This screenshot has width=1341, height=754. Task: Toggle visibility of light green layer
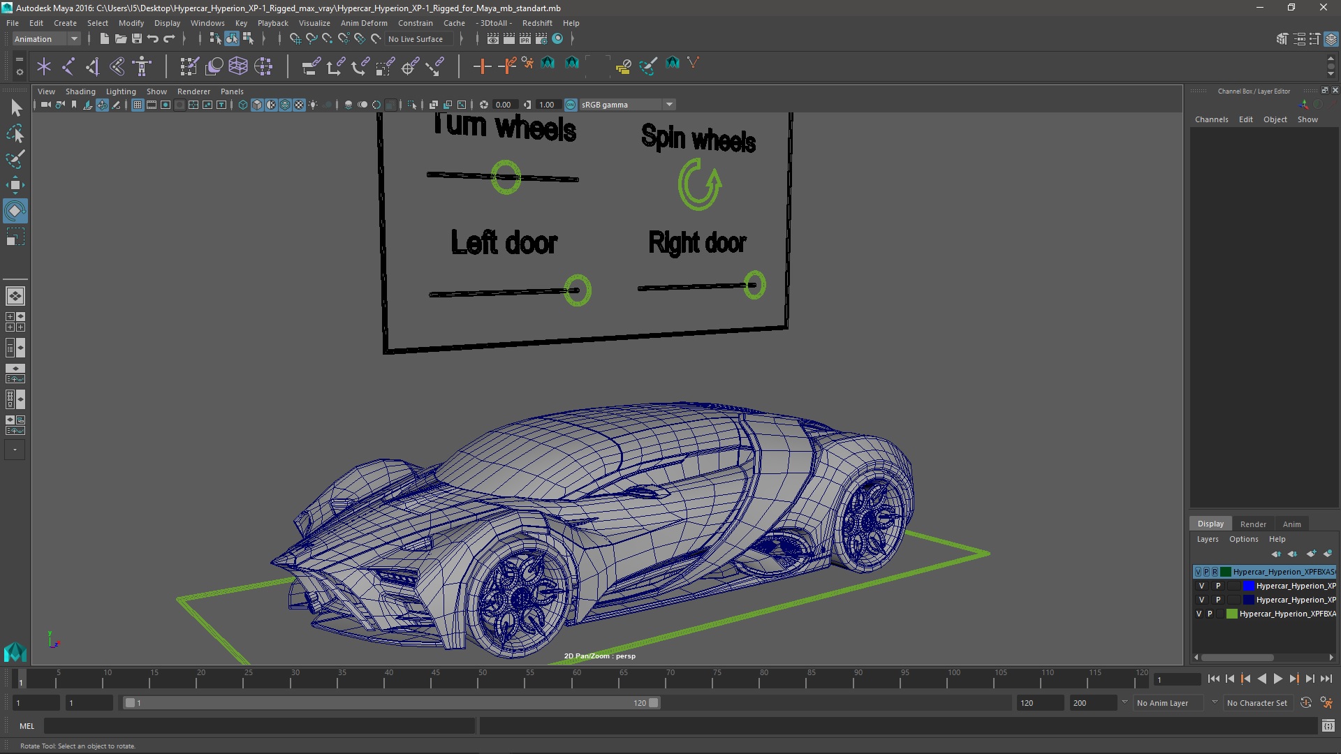1199,614
